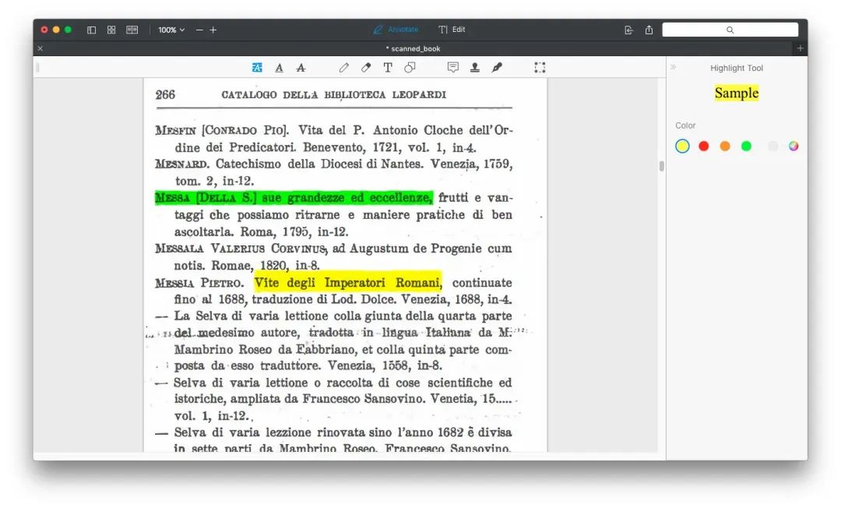Switch to Edit mode

(452, 30)
